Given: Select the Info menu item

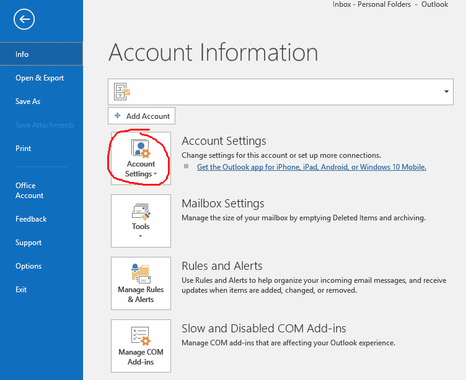Looking at the screenshot, I should pyautogui.click(x=42, y=54).
